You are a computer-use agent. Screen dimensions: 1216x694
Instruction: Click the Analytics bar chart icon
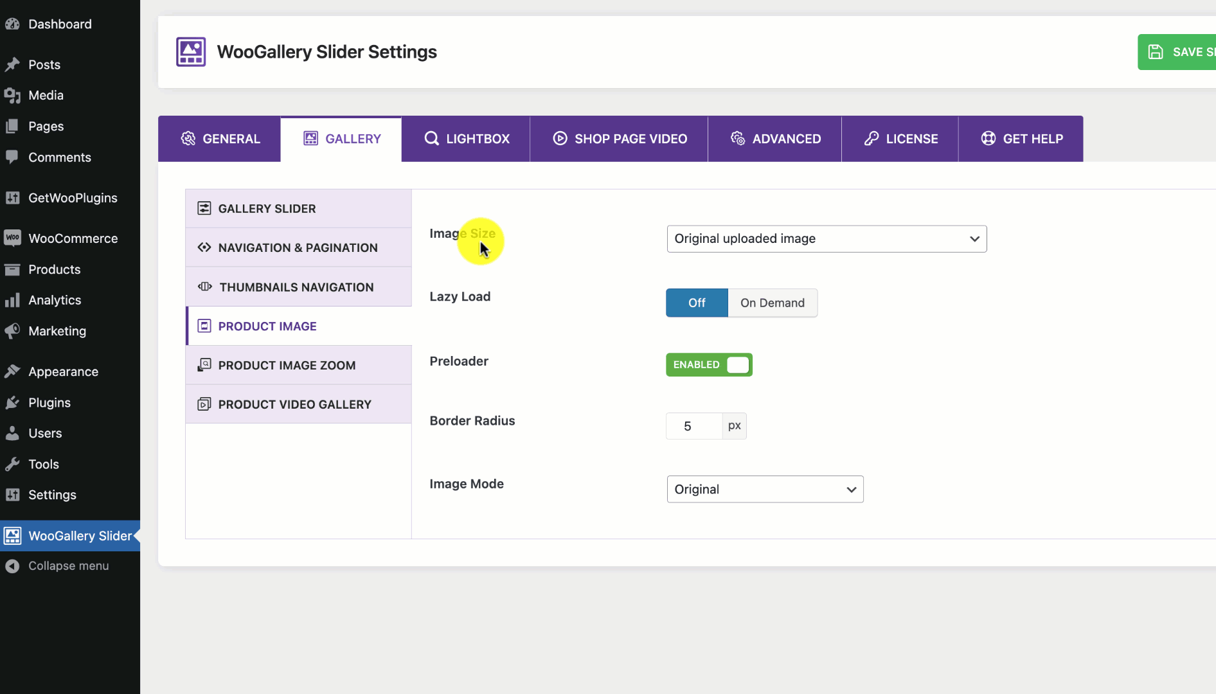12,300
